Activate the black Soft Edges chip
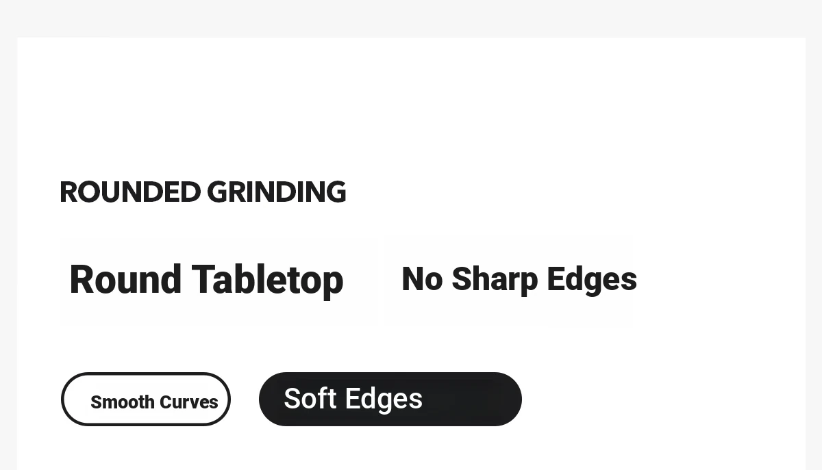The image size is (822, 470). coord(390,399)
